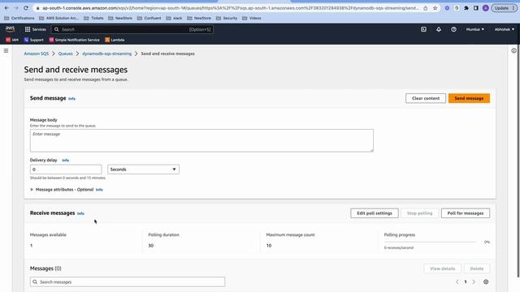
Task: Open the Tickets bookmark folder
Action: [94, 18]
